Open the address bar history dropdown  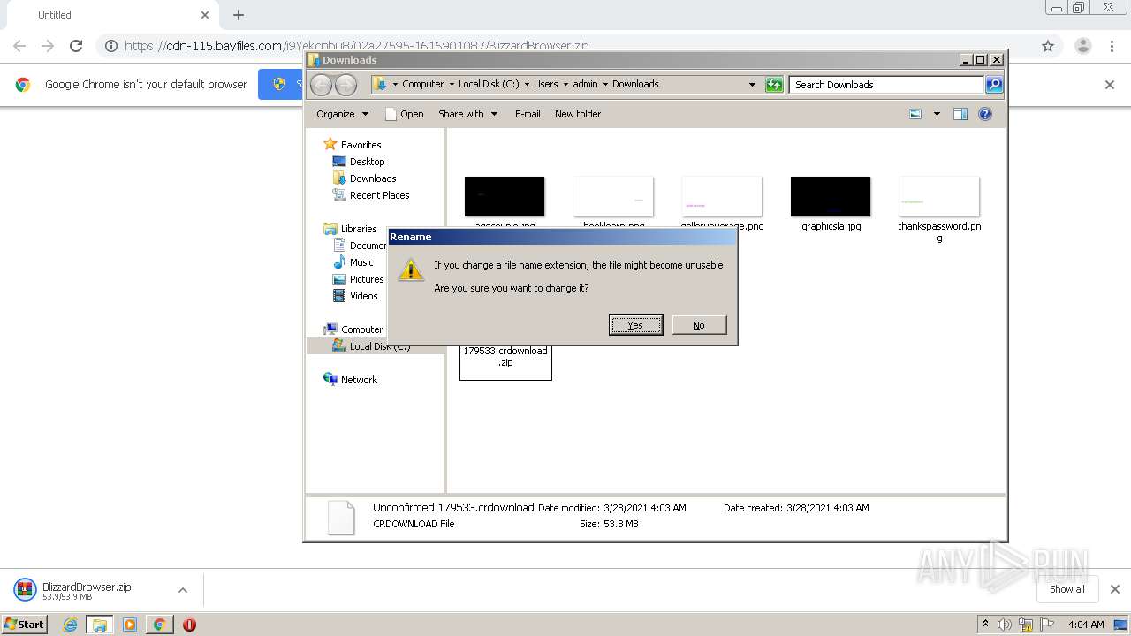click(752, 85)
